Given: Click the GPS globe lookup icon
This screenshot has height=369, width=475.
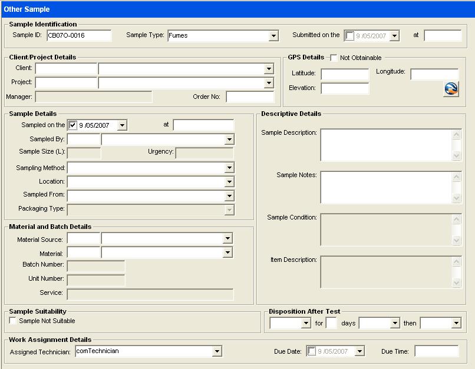Looking at the screenshot, I should [x=451, y=89].
